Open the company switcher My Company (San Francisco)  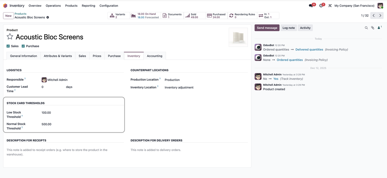coord(354,6)
